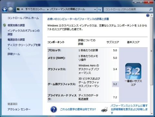Screen dimensions: 155x117
Task: Click the printer icon
Action: (x=104, y=110)
